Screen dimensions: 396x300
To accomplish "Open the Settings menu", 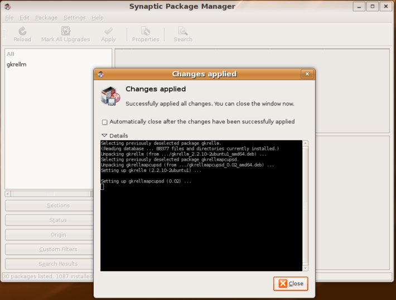I will tap(75, 18).
